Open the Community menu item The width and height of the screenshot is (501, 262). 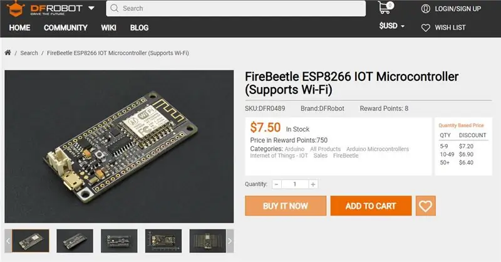coord(66,28)
